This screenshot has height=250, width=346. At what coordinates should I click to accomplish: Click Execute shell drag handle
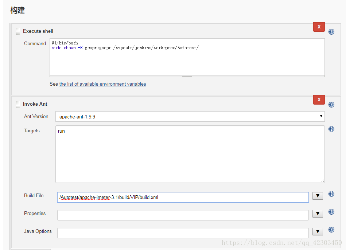[x=18, y=32]
